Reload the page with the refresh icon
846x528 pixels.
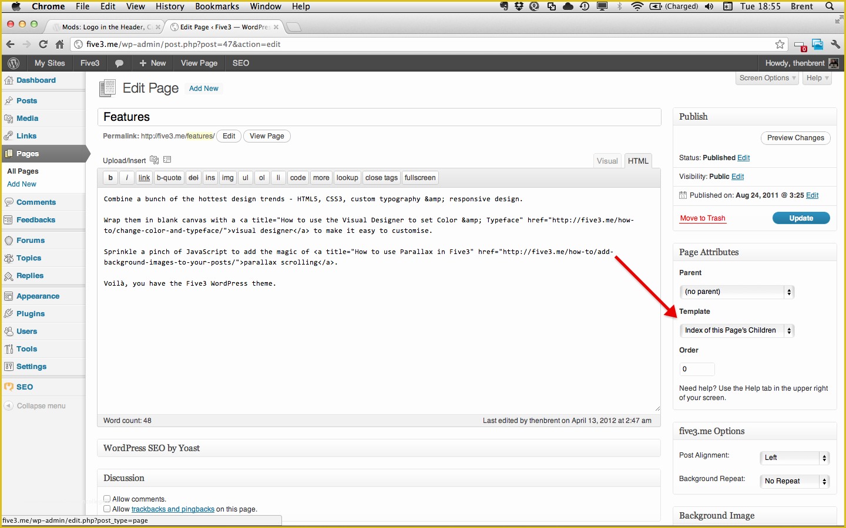[43, 44]
